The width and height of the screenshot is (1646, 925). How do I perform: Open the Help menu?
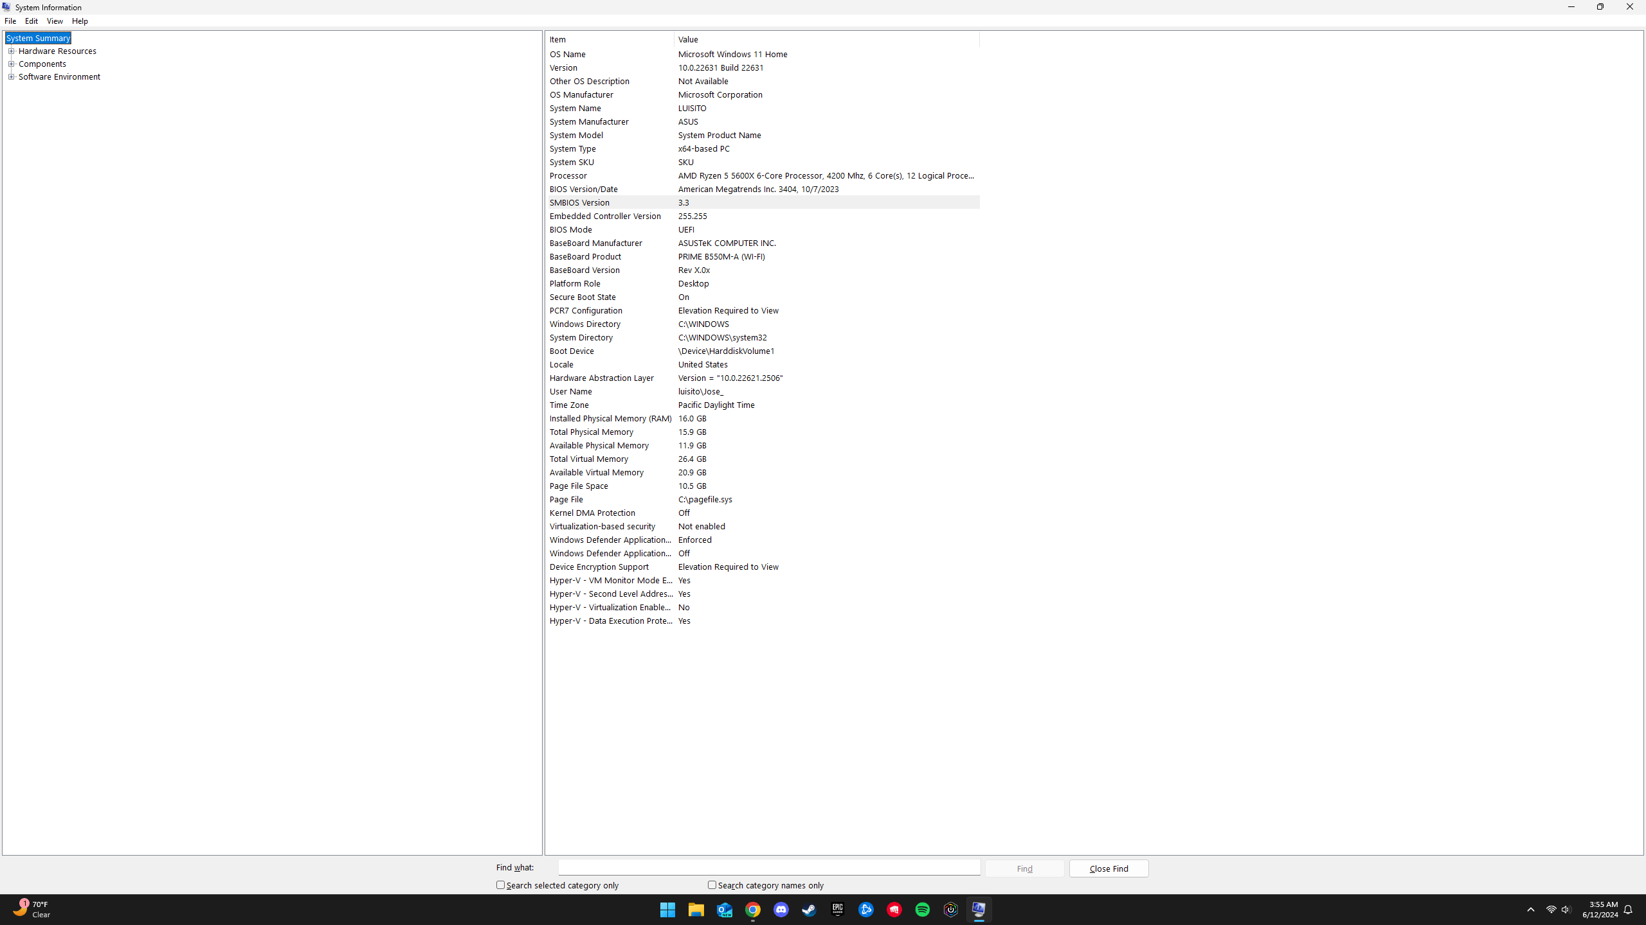pyautogui.click(x=80, y=21)
